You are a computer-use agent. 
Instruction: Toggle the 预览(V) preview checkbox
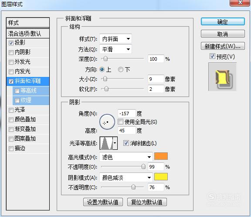(212, 56)
